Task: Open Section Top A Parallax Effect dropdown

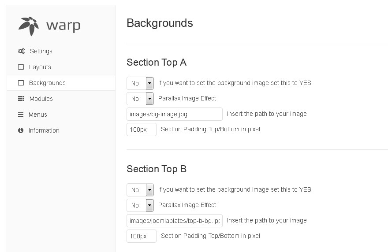Action: coord(140,99)
